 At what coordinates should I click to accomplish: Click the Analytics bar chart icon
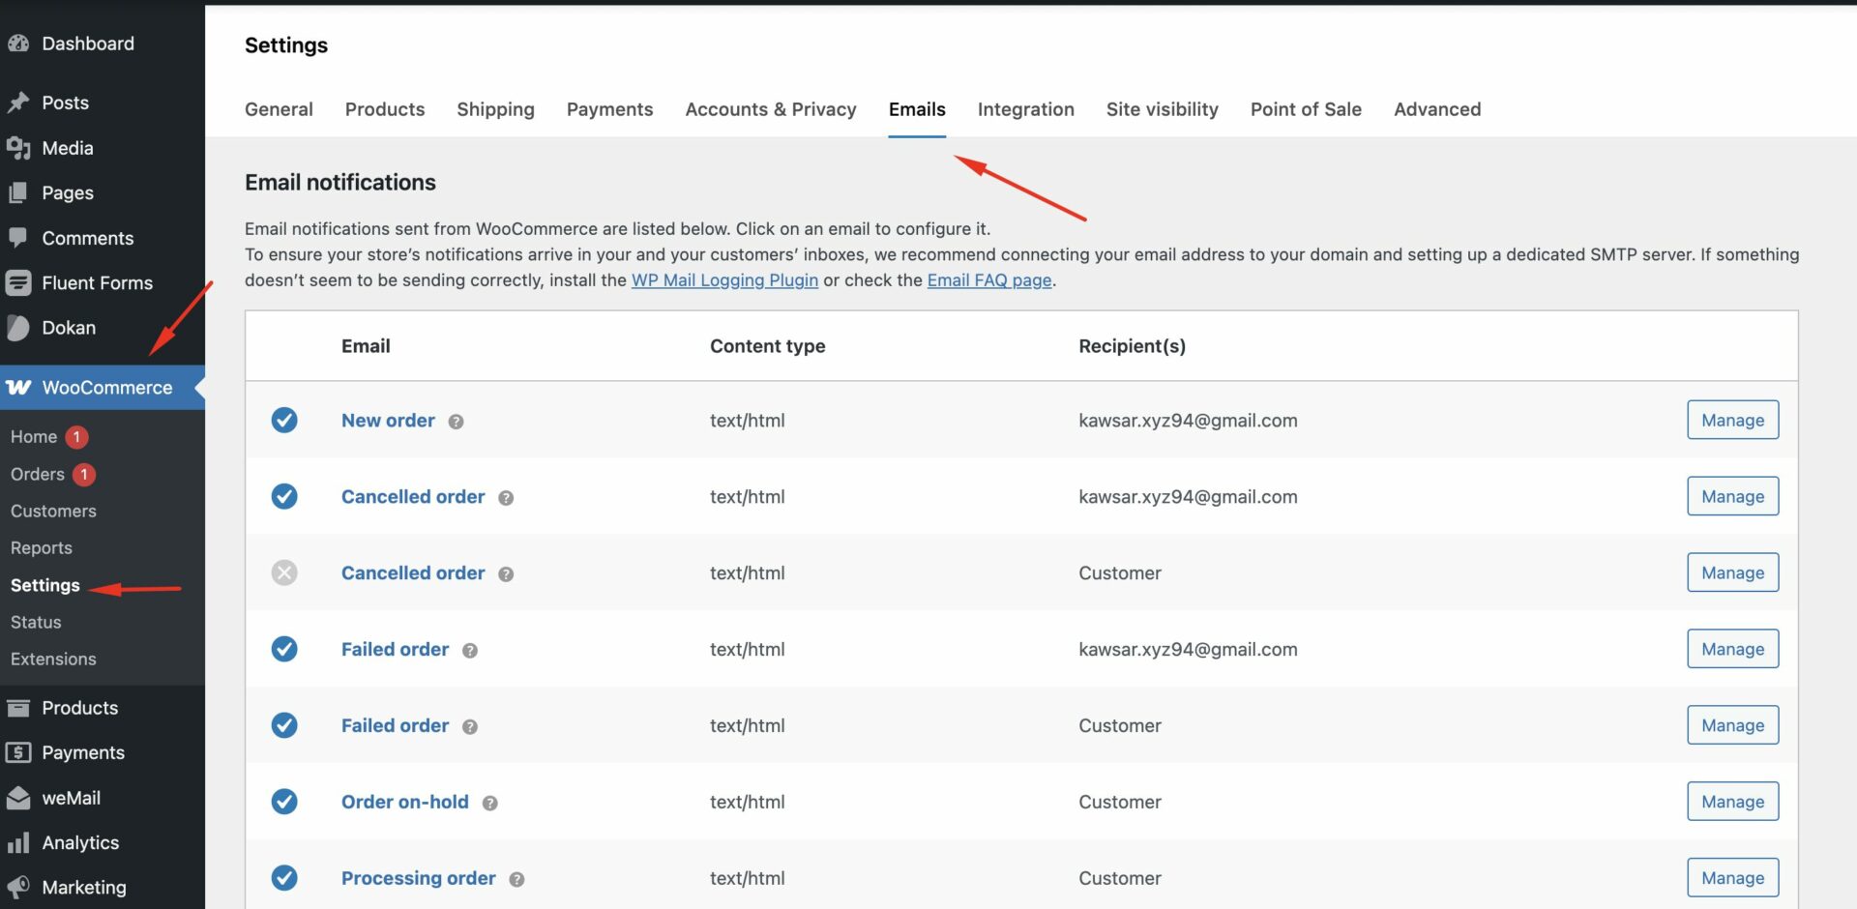(x=18, y=843)
